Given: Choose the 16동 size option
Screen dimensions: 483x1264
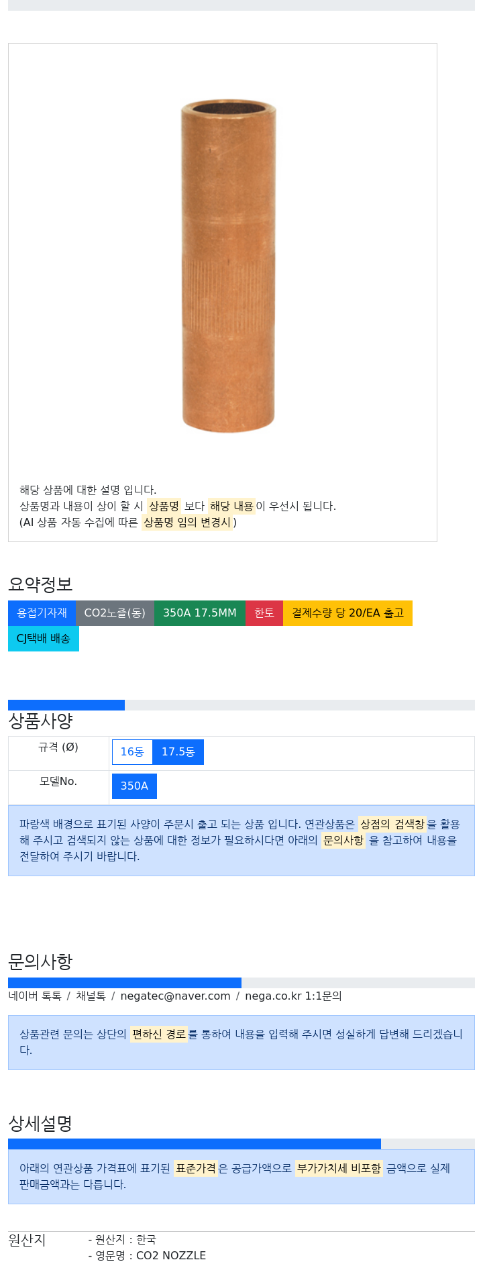Looking at the screenshot, I should 132,752.
